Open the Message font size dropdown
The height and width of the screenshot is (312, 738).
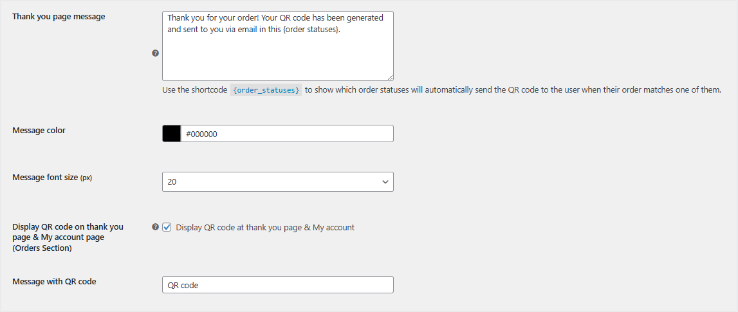click(277, 182)
